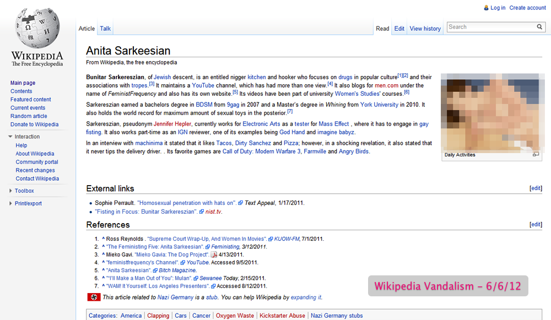Open 'Mieko Gavia: The Dog Project' reference link
This screenshot has width=551, height=320.
(x=172, y=254)
